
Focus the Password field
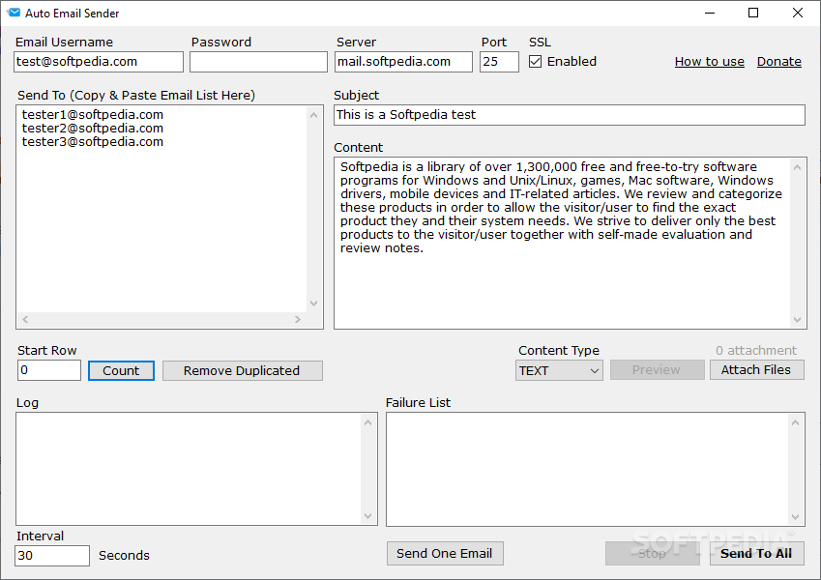(x=258, y=62)
